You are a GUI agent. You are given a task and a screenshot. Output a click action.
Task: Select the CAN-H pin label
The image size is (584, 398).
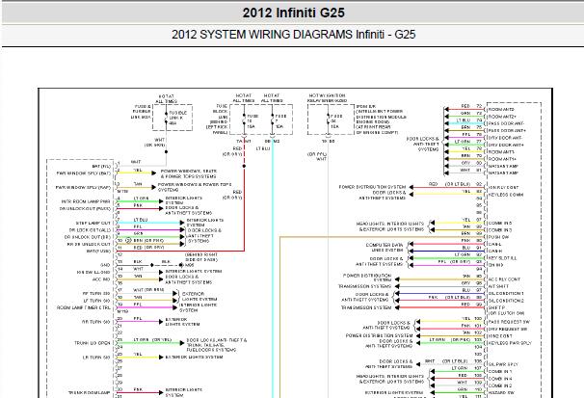pos(495,251)
